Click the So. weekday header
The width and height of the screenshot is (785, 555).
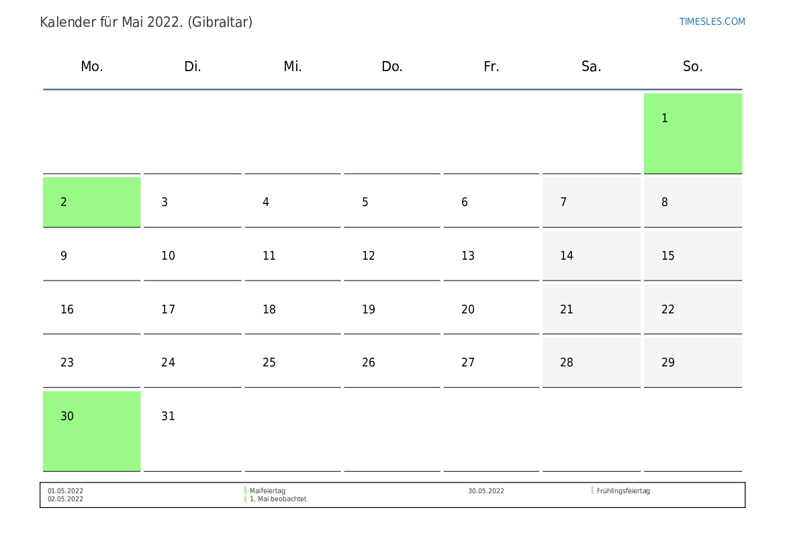pos(692,66)
